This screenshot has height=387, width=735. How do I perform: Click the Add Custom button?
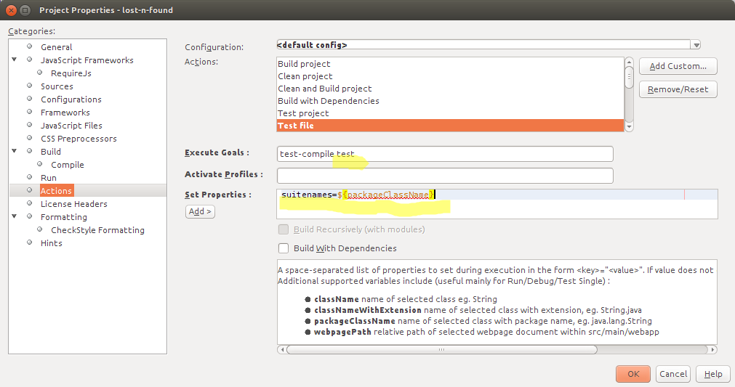[678, 66]
